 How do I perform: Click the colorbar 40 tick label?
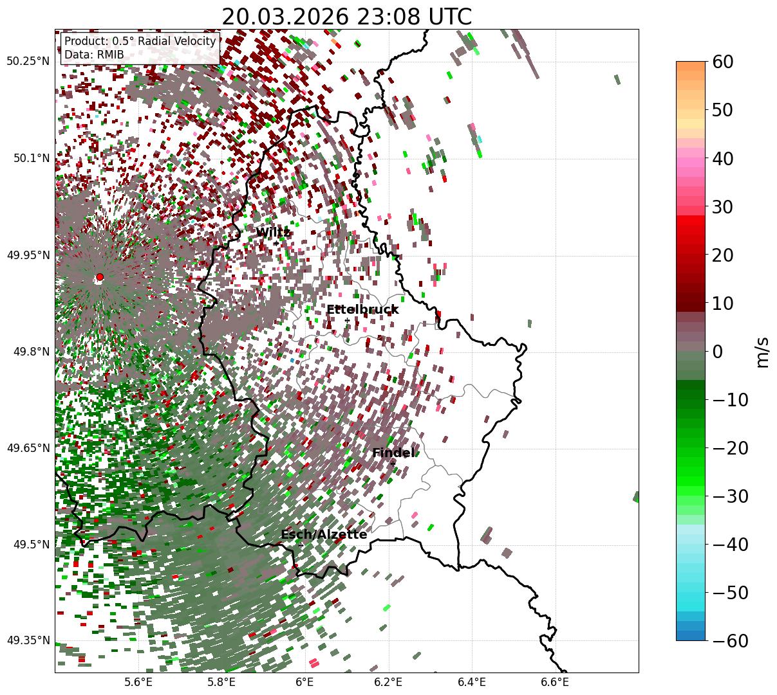pos(723,158)
